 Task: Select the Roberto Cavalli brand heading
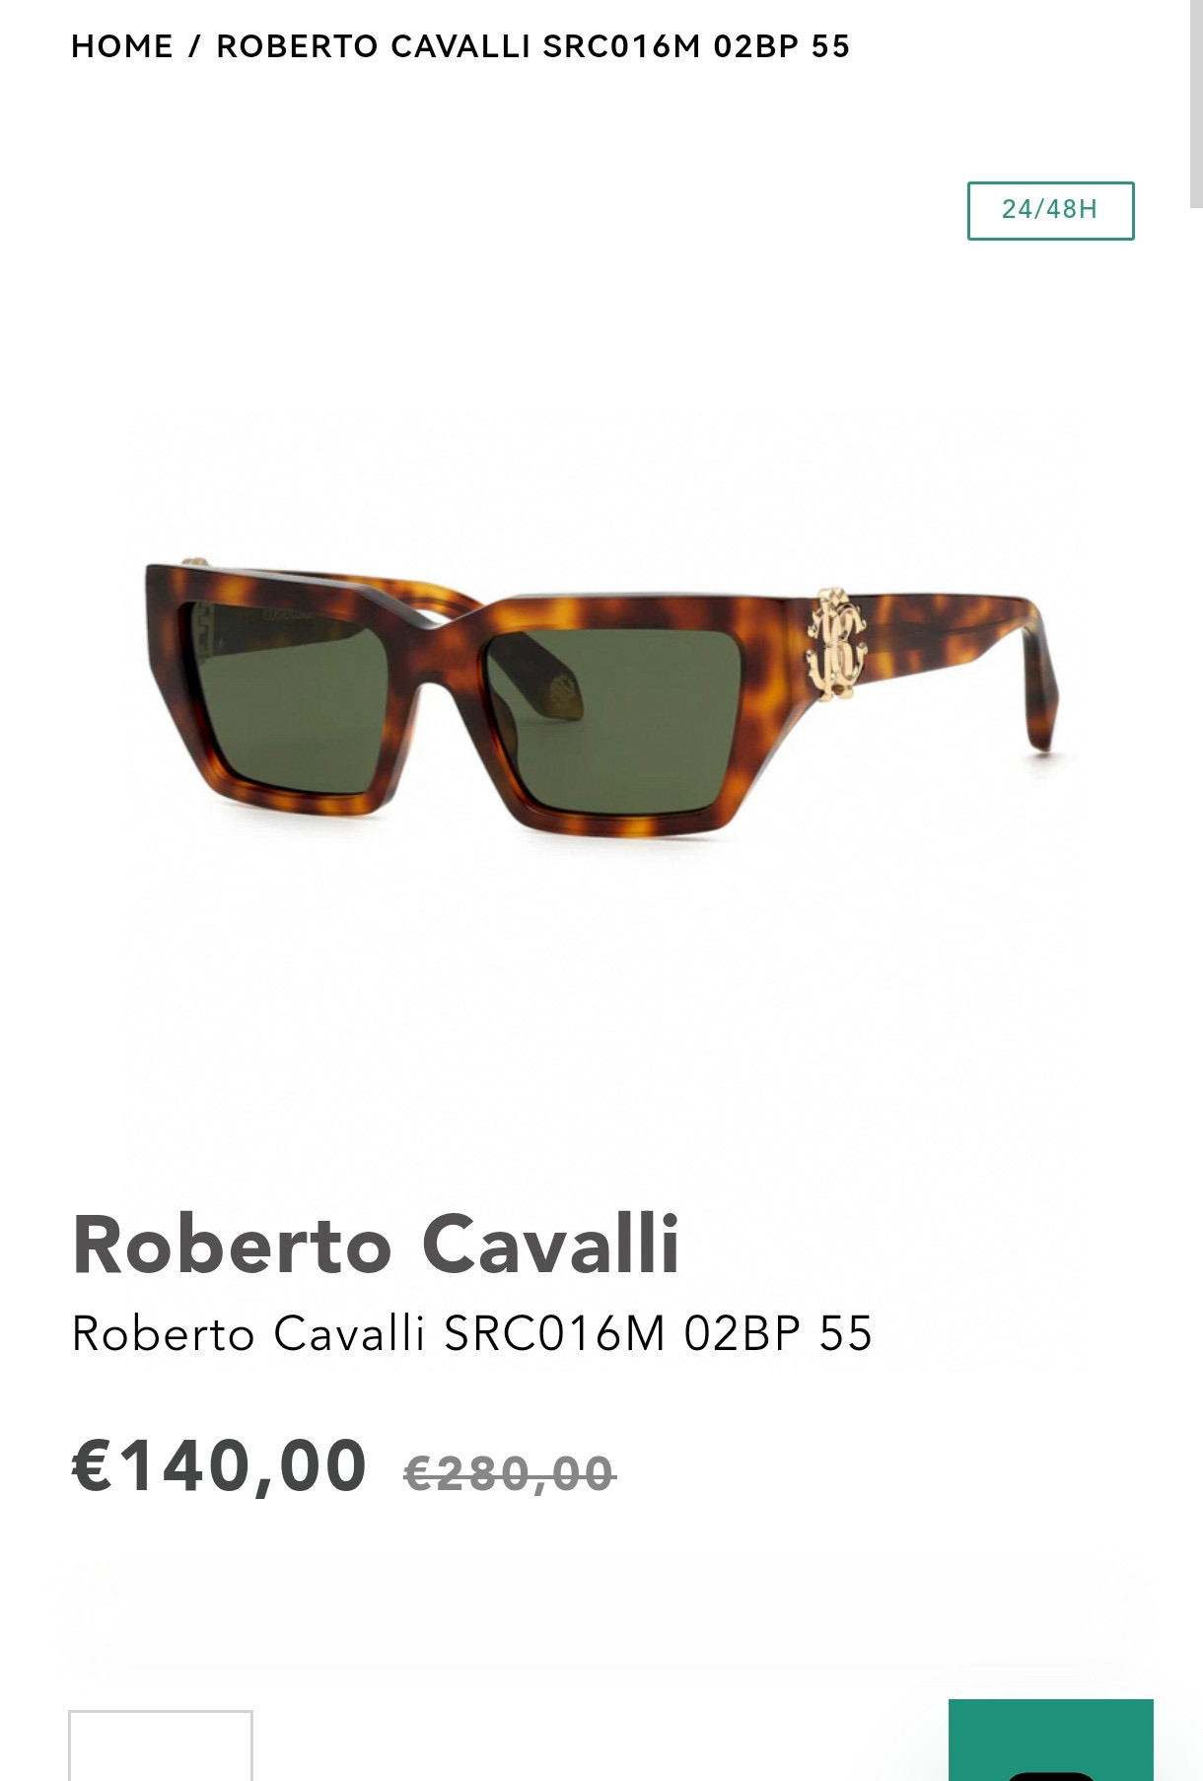376,1245
